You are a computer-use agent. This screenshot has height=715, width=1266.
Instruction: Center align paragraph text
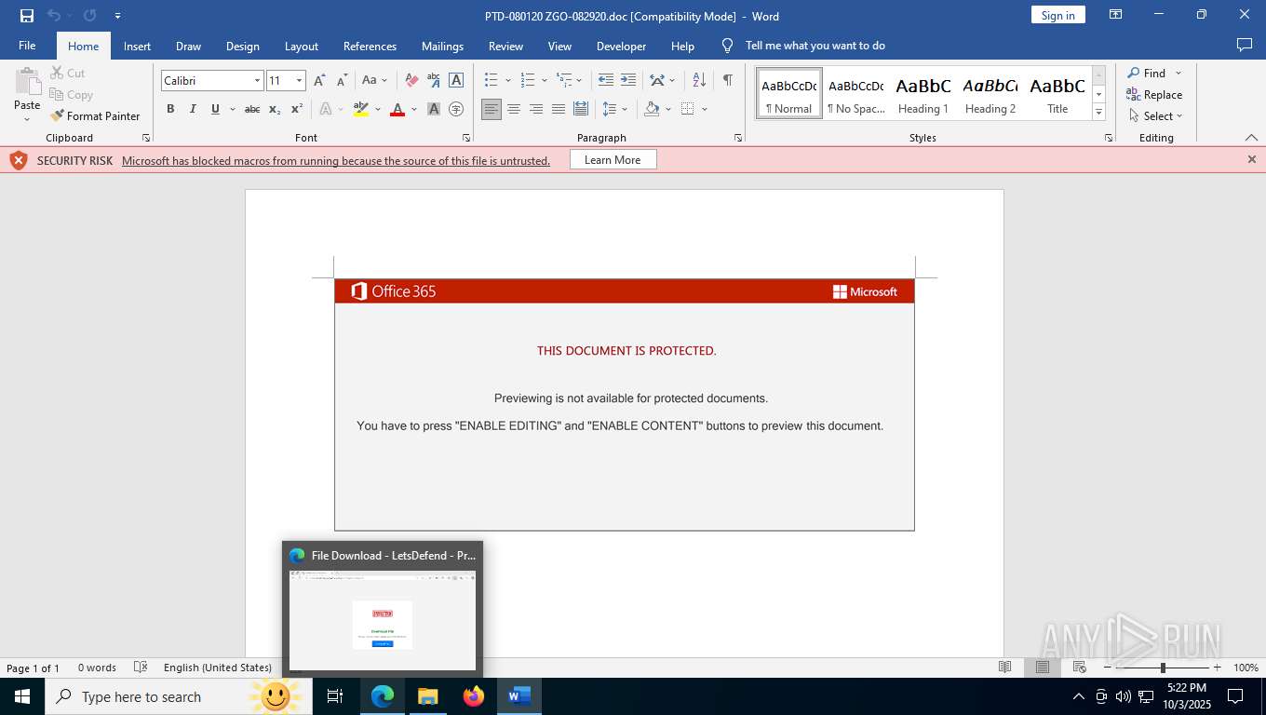(513, 109)
